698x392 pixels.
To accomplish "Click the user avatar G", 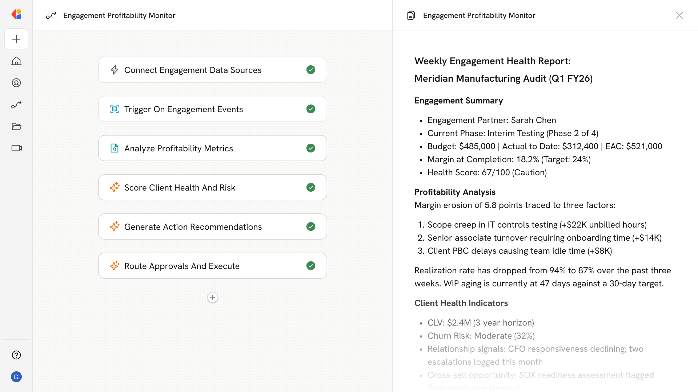I will 16,377.
